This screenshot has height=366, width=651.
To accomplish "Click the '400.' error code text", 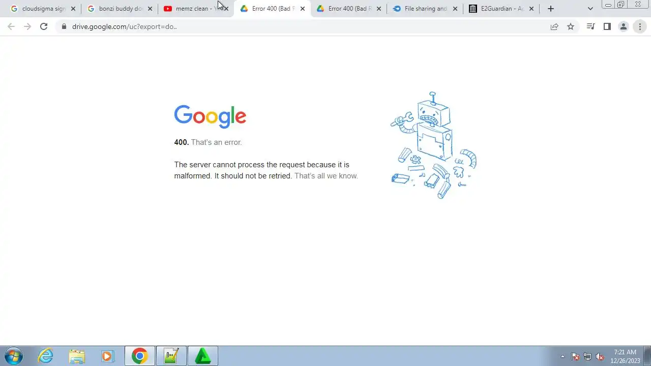I will (x=182, y=142).
